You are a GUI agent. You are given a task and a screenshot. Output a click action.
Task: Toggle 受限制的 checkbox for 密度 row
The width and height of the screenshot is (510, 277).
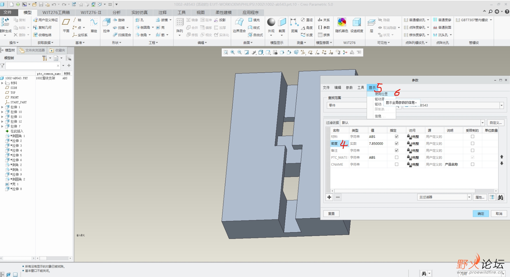472,143
